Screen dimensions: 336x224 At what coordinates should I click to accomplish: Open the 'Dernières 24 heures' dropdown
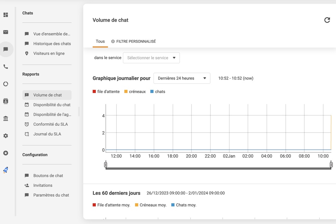click(x=182, y=78)
